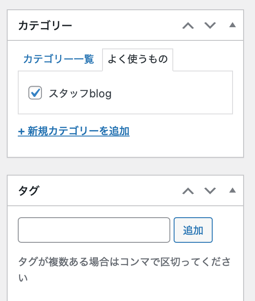
Task: Click blank space in the タグ header bar
Action: pyautogui.click(x=111, y=191)
